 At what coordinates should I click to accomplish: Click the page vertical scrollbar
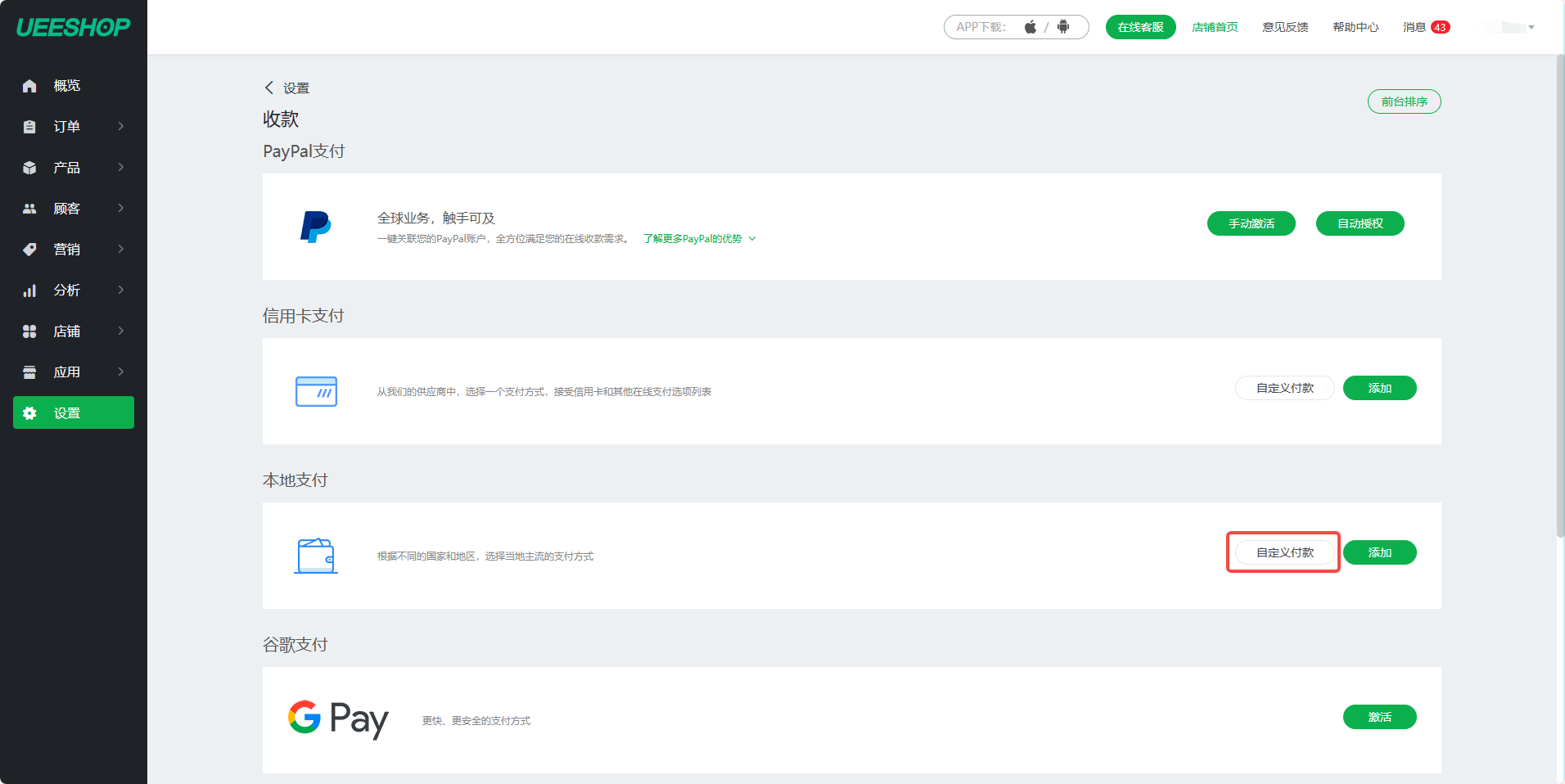pyautogui.click(x=1560, y=296)
